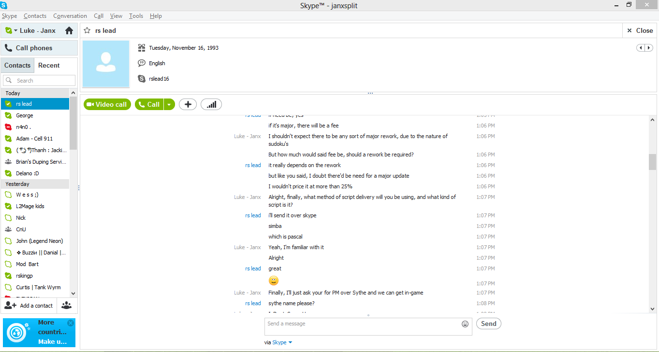Image resolution: width=659 pixels, height=352 pixels.
Task: Open the Conversation menu
Action: coord(70,16)
